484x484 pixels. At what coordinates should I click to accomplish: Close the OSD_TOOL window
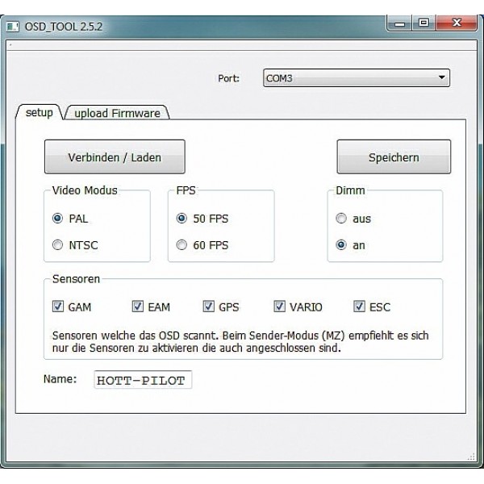457,23
